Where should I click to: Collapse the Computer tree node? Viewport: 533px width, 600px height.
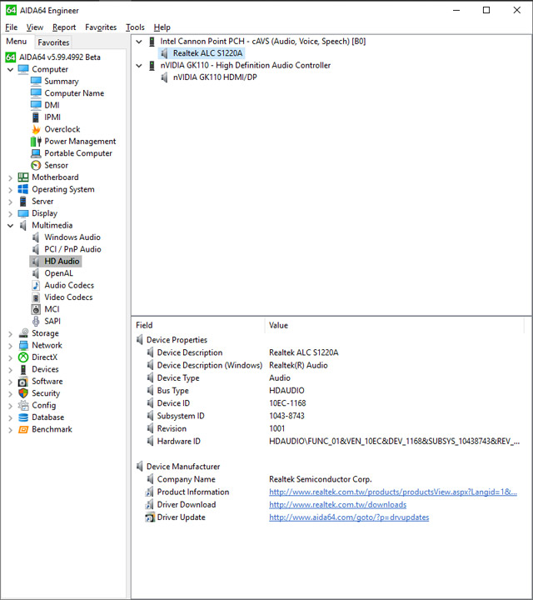pyautogui.click(x=10, y=70)
